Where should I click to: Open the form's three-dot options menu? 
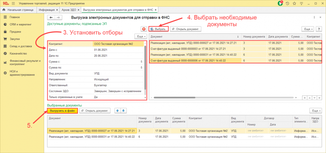pyautogui.click(x=314, y=18)
